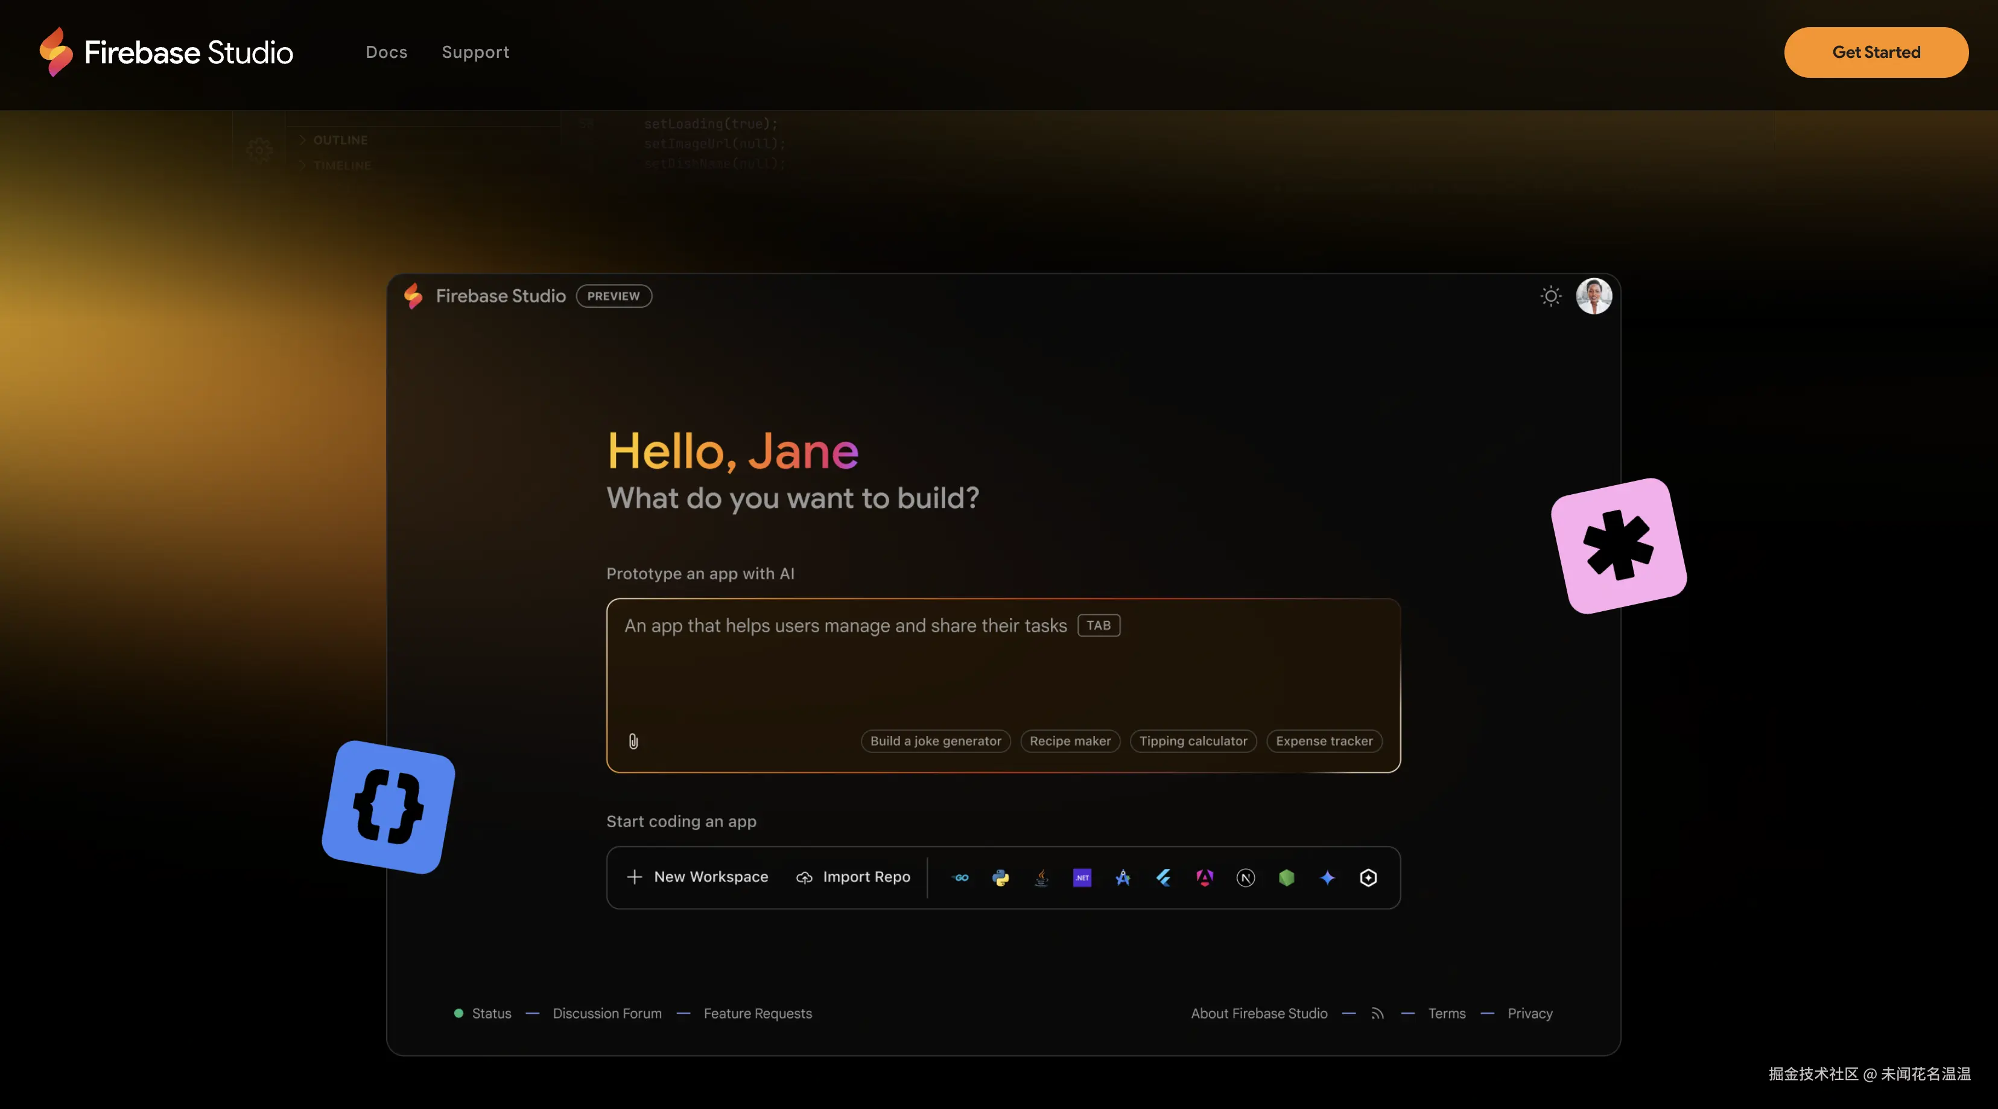This screenshot has width=1998, height=1109.
Task: Pick the .NET framework icon
Action: pos(1082,877)
